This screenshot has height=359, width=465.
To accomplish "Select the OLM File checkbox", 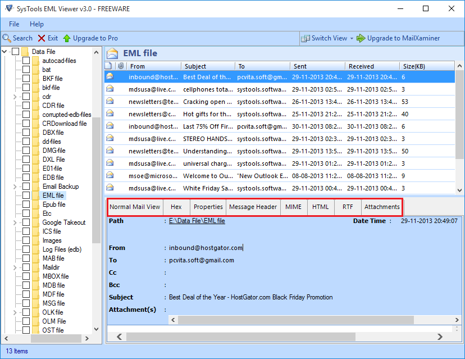I will pos(26,321).
